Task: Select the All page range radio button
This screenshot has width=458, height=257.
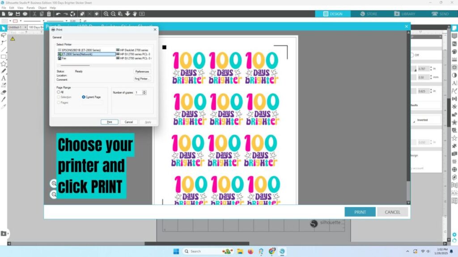Action: pos(59,92)
